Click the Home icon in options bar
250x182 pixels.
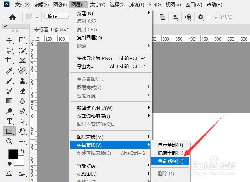[12, 17]
